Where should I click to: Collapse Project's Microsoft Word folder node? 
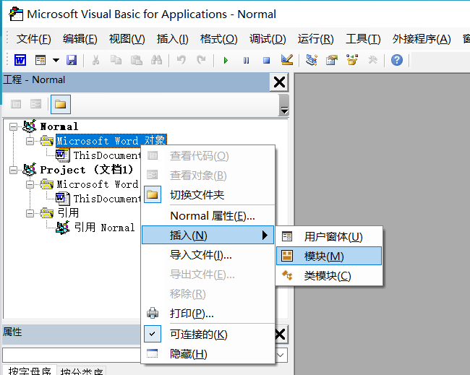[x=30, y=184]
